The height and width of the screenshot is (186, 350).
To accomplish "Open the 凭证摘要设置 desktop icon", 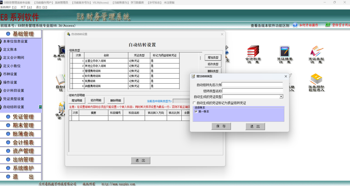I will [285, 52].
